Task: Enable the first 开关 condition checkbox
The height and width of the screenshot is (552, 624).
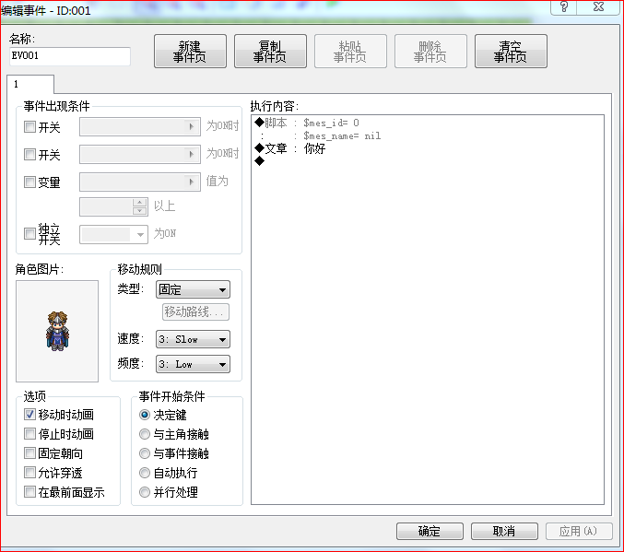Action: click(x=29, y=127)
